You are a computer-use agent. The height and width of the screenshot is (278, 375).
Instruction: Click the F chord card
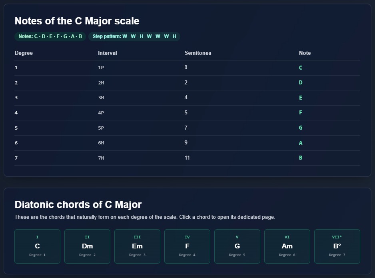[x=187, y=246]
